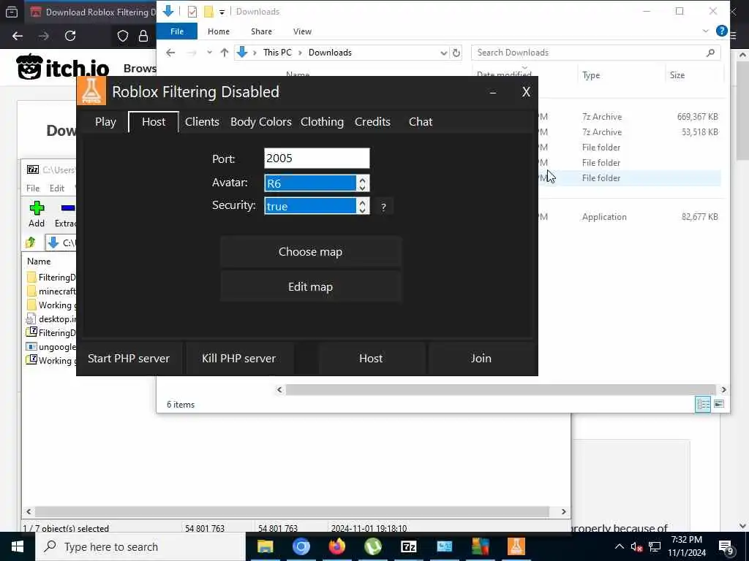Viewport: 749px width, 561px height.
Task: Click the Join button
Action: coord(481,358)
